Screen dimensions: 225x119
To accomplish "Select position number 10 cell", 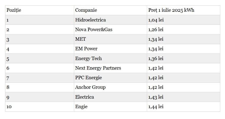I will pos(9,107).
